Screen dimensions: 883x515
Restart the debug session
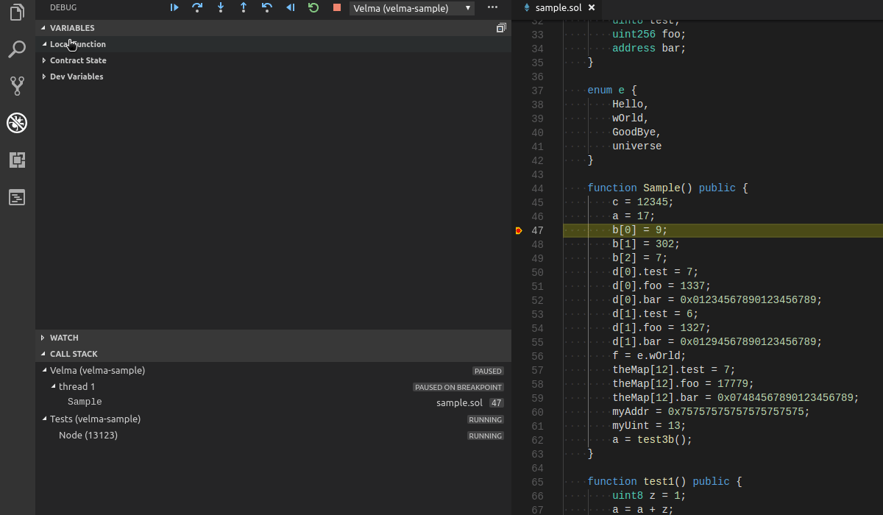coord(313,7)
